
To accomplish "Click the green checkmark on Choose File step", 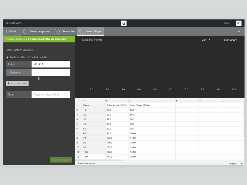I will (57, 31).
